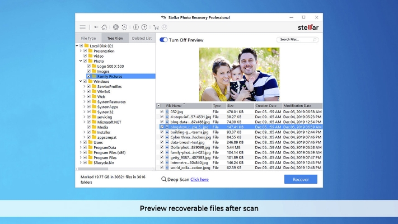Click folder icon of Logo 500 X 500
This screenshot has width=398, height=224.
tap(94, 66)
